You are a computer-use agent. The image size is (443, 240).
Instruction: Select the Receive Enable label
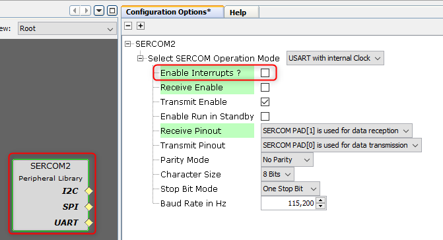191,88
